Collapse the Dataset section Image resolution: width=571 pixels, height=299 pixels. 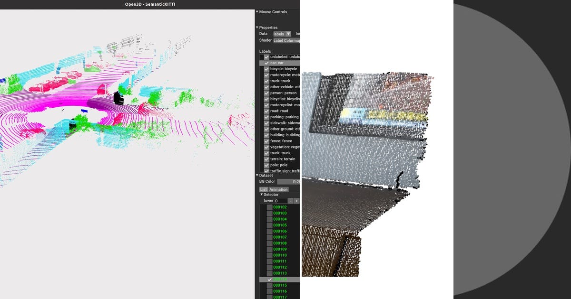(257, 175)
